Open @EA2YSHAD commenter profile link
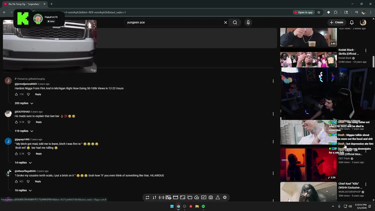Image resolution: width=375 pixels, height=211 pixels. (x=22, y=112)
